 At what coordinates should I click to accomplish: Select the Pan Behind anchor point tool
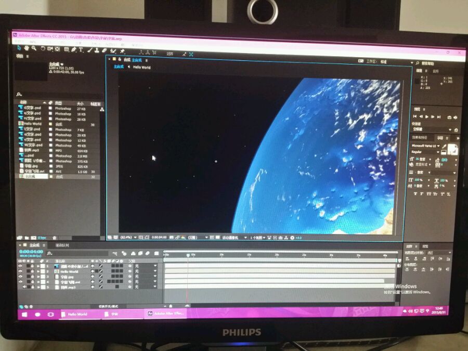coord(58,49)
